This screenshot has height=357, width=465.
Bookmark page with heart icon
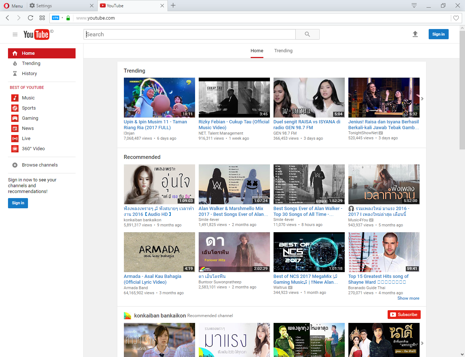click(x=456, y=18)
